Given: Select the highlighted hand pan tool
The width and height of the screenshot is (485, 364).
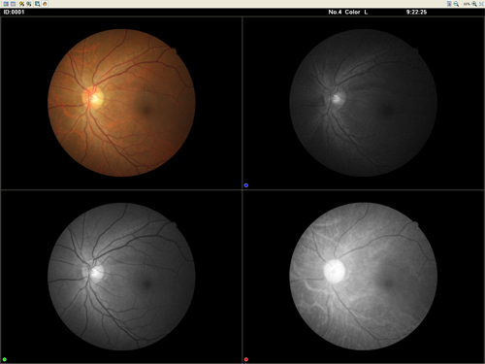Looking at the screenshot, I should pos(45,4).
